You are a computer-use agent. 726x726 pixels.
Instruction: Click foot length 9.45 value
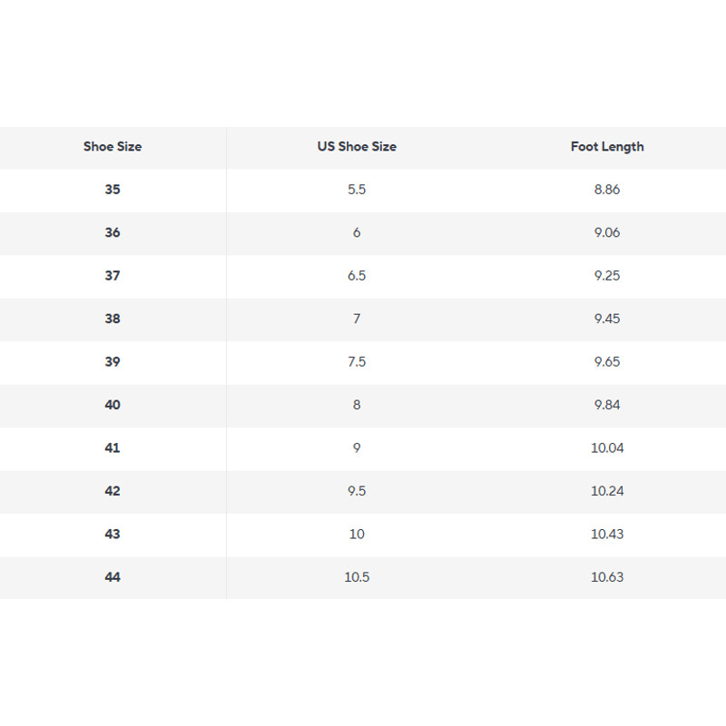pyautogui.click(x=607, y=319)
